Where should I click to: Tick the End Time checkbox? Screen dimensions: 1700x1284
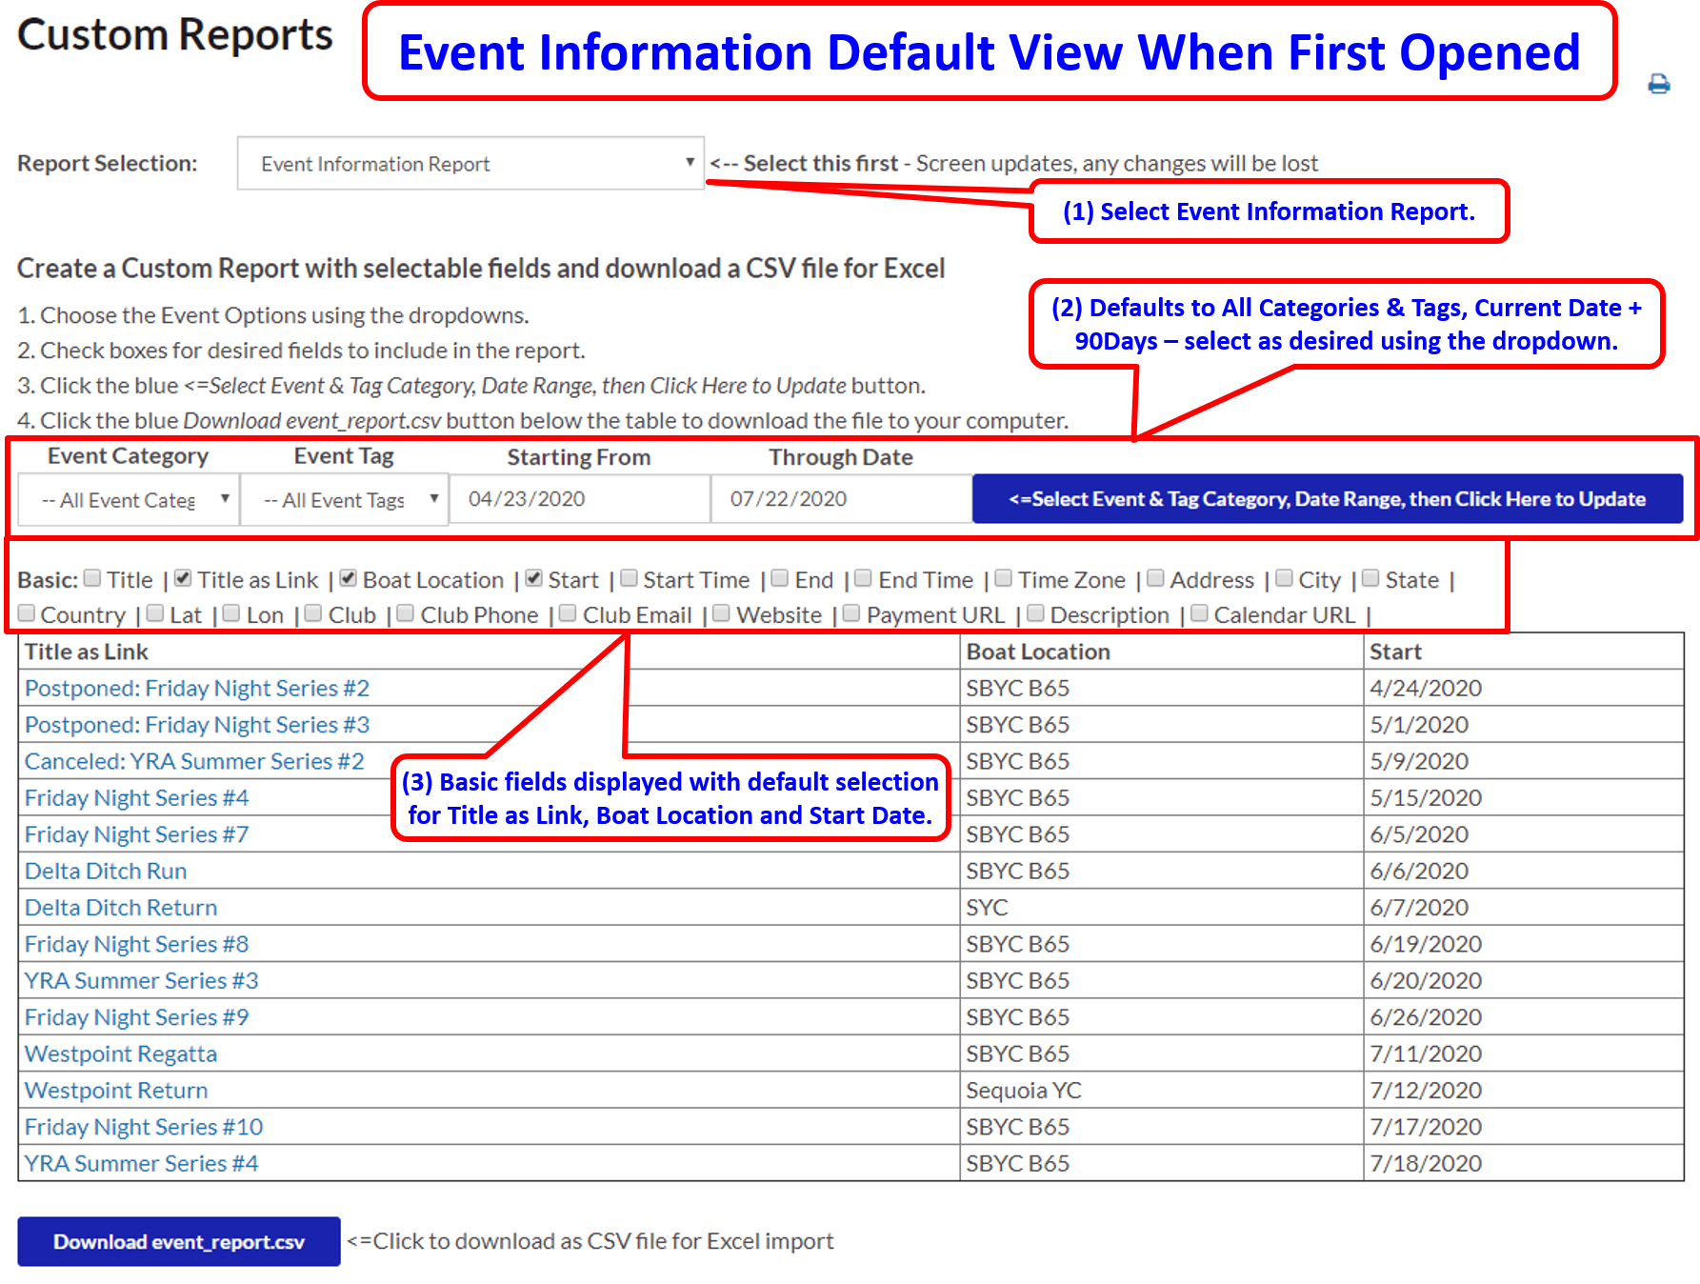pos(864,578)
